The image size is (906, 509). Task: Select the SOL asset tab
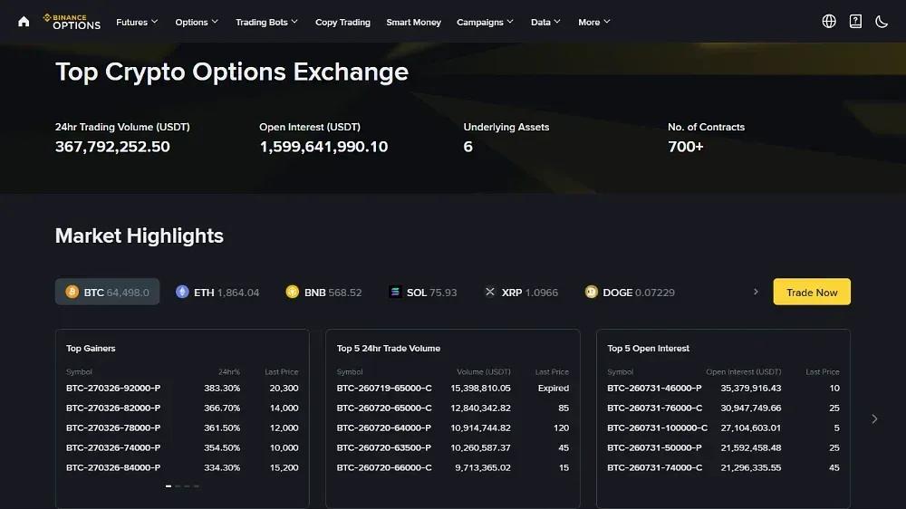[x=422, y=292]
